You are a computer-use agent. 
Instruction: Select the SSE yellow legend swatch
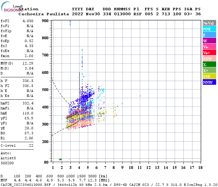pos(209,76)
